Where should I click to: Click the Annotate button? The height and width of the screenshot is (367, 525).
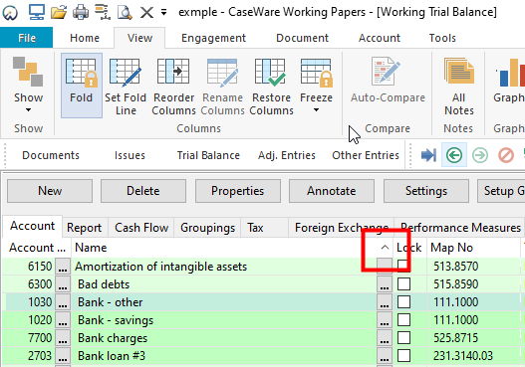[332, 191]
